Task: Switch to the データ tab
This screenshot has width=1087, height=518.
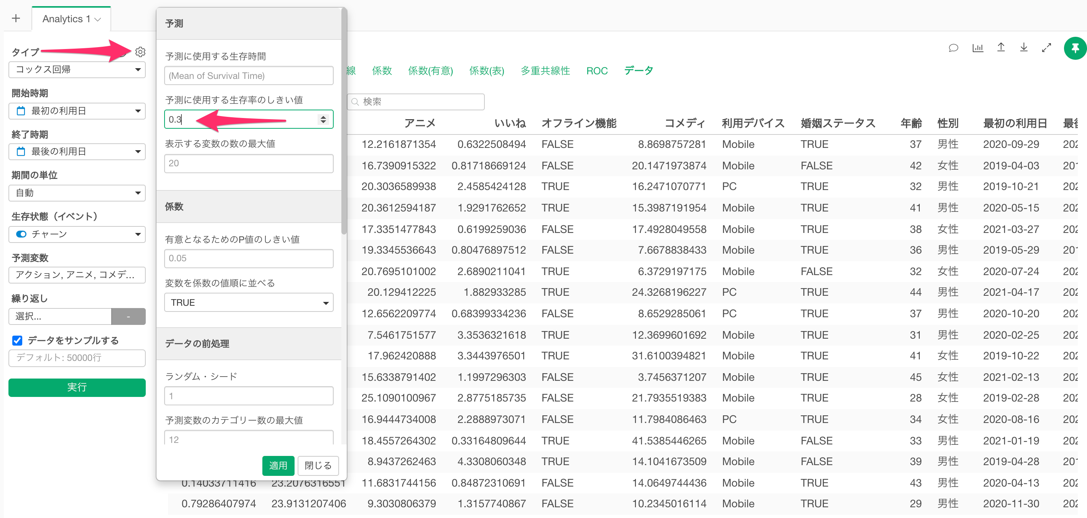Action: tap(639, 70)
